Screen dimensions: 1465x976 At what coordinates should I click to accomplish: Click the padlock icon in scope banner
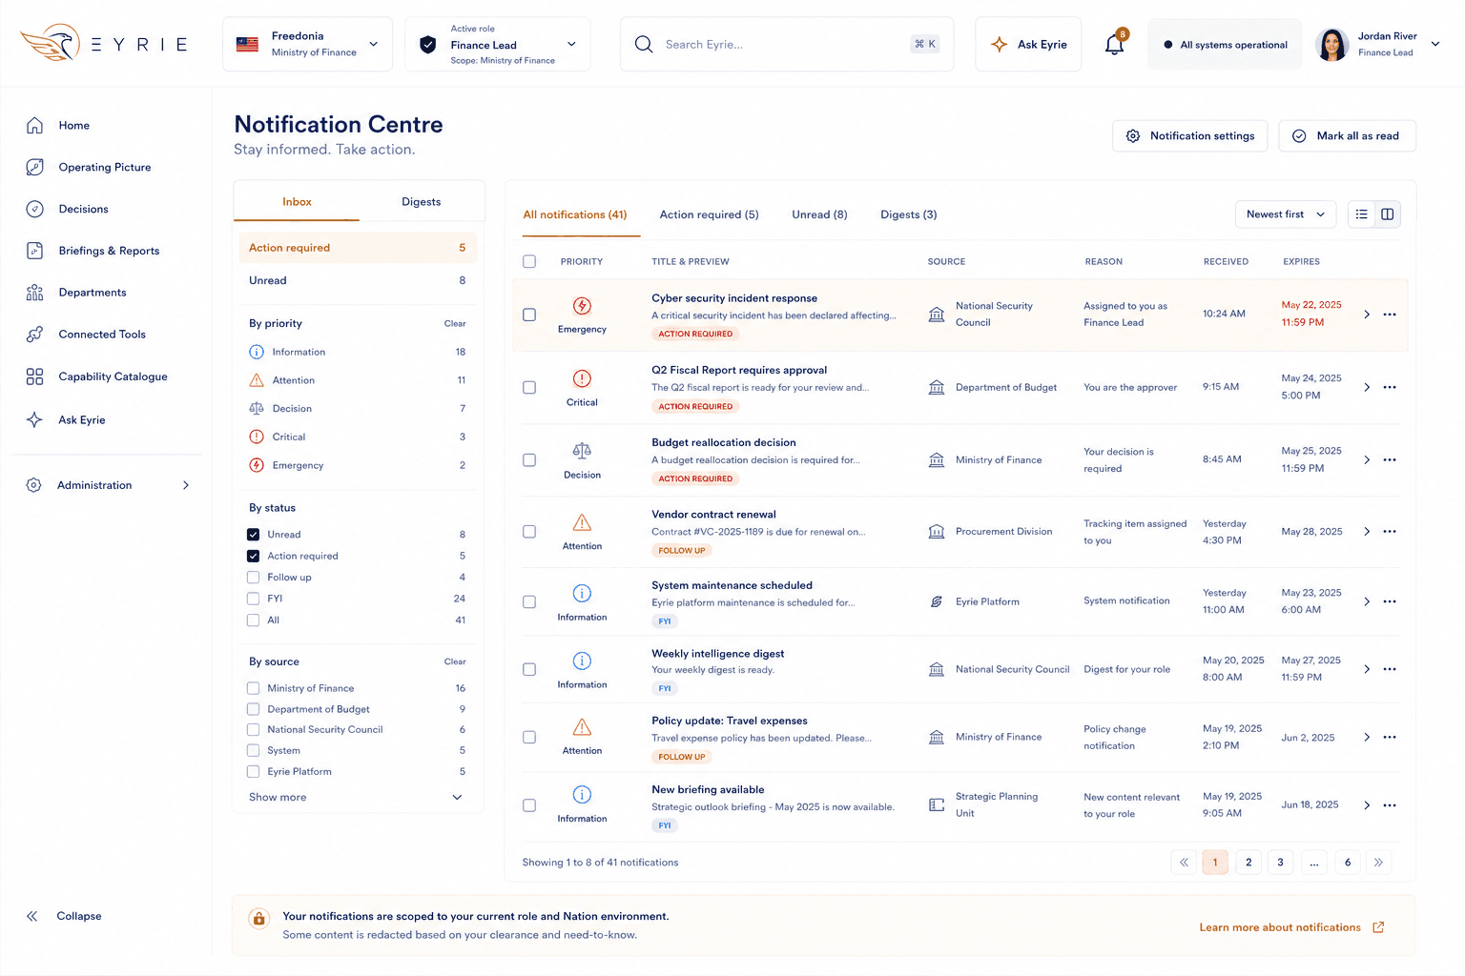click(258, 919)
